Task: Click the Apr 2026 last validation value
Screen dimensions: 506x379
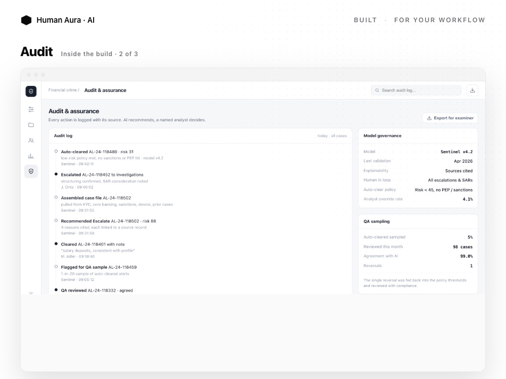Action: (463, 161)
